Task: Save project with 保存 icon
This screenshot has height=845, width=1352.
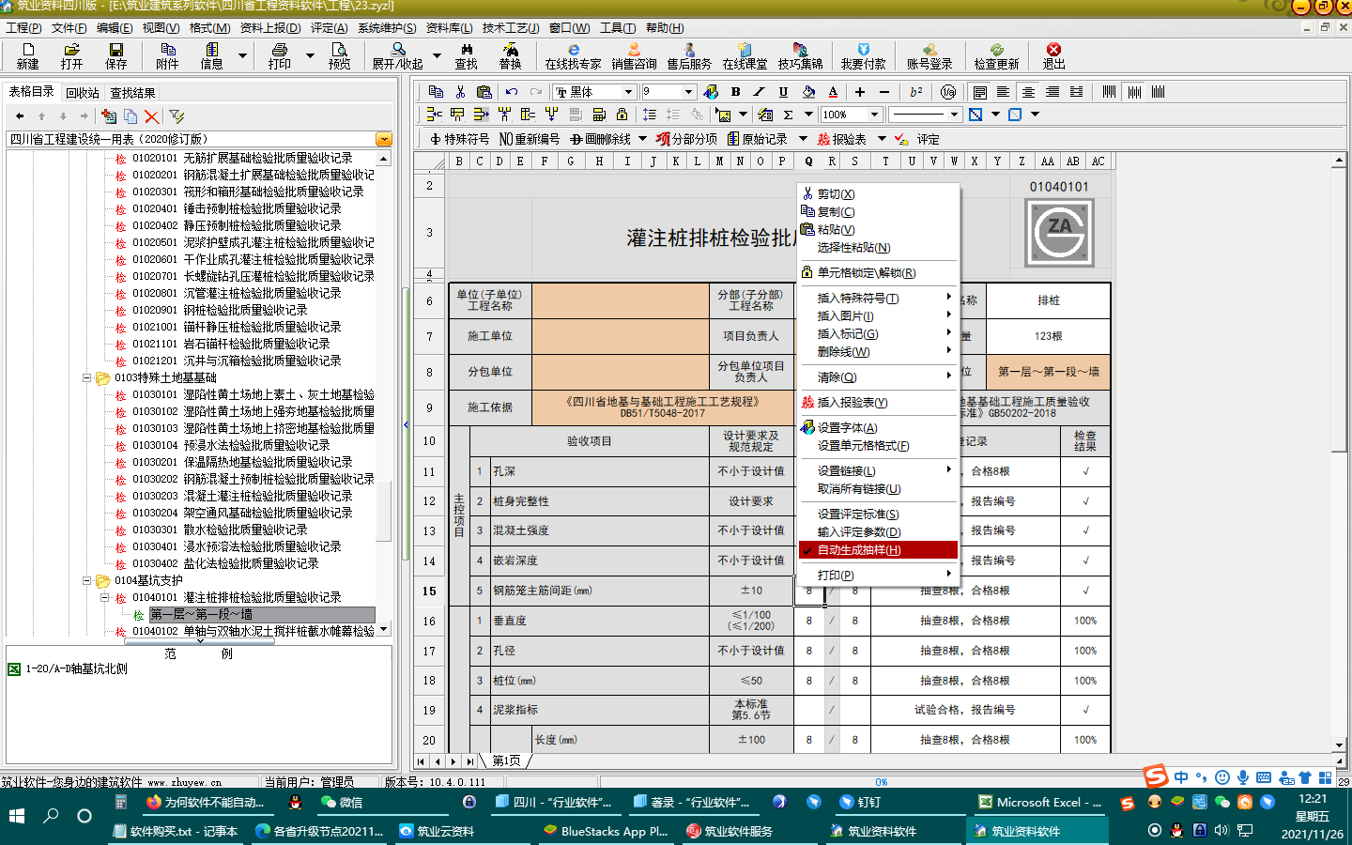Action: click(x=116, y=56)
